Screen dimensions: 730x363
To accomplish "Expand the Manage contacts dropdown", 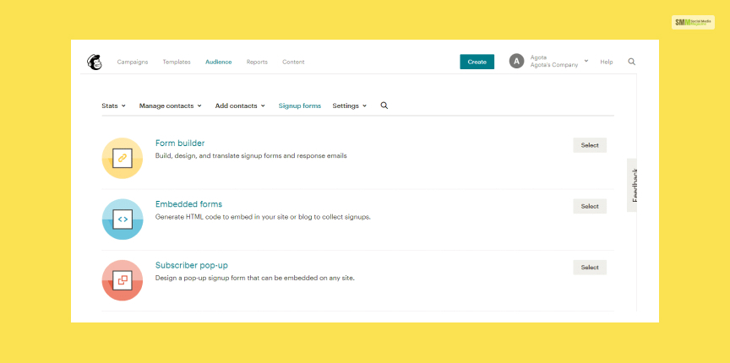I will coord(170,106).
